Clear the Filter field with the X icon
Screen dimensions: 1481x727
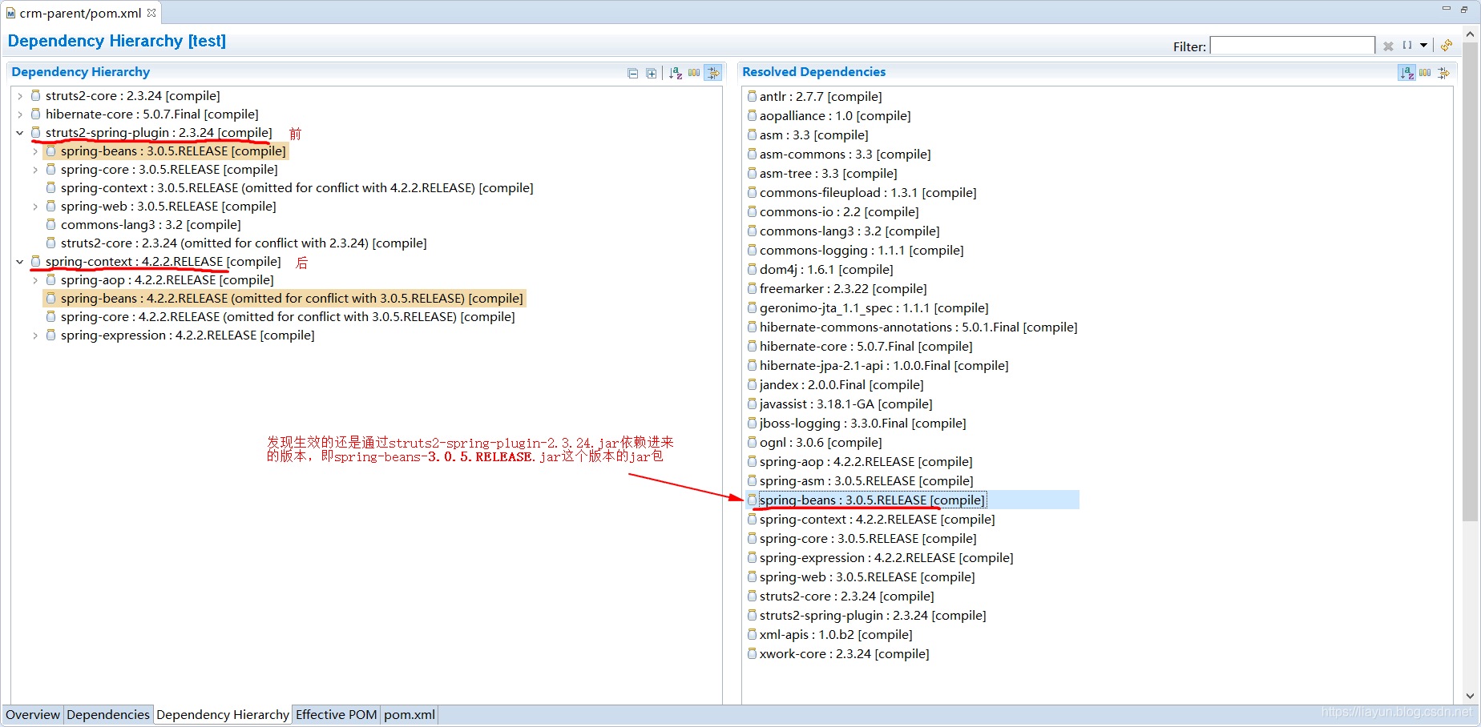(x=1388, y=46)
